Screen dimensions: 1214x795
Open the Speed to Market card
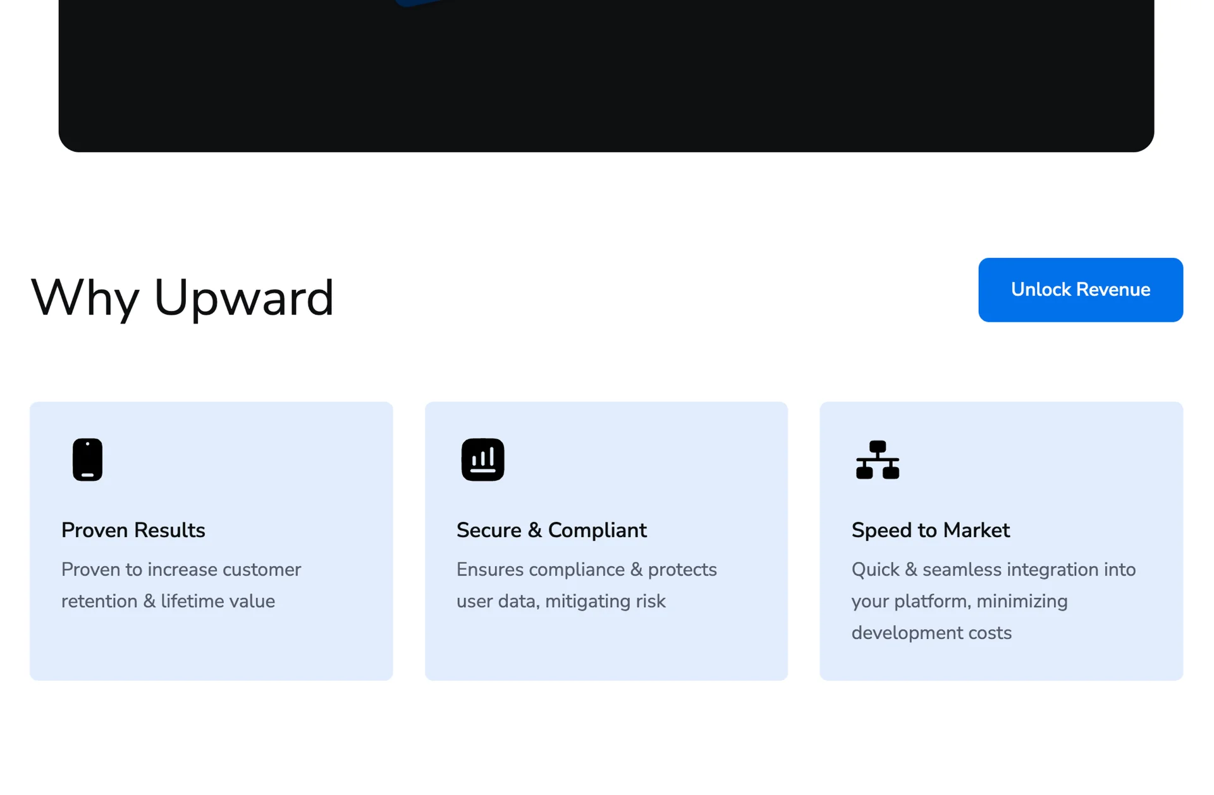point(1001,541)
